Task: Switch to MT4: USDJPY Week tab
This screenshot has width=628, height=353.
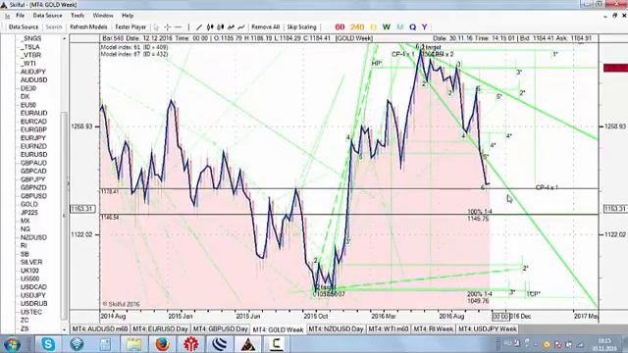Action: pos(487,329)
